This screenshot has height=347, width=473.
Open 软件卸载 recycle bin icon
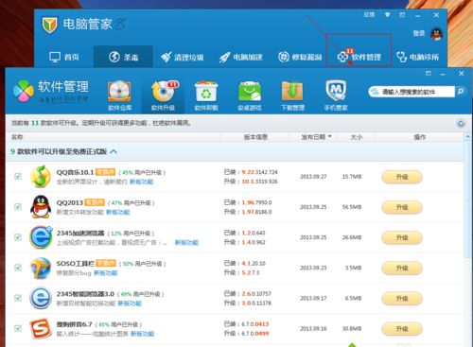pos(206,92)
